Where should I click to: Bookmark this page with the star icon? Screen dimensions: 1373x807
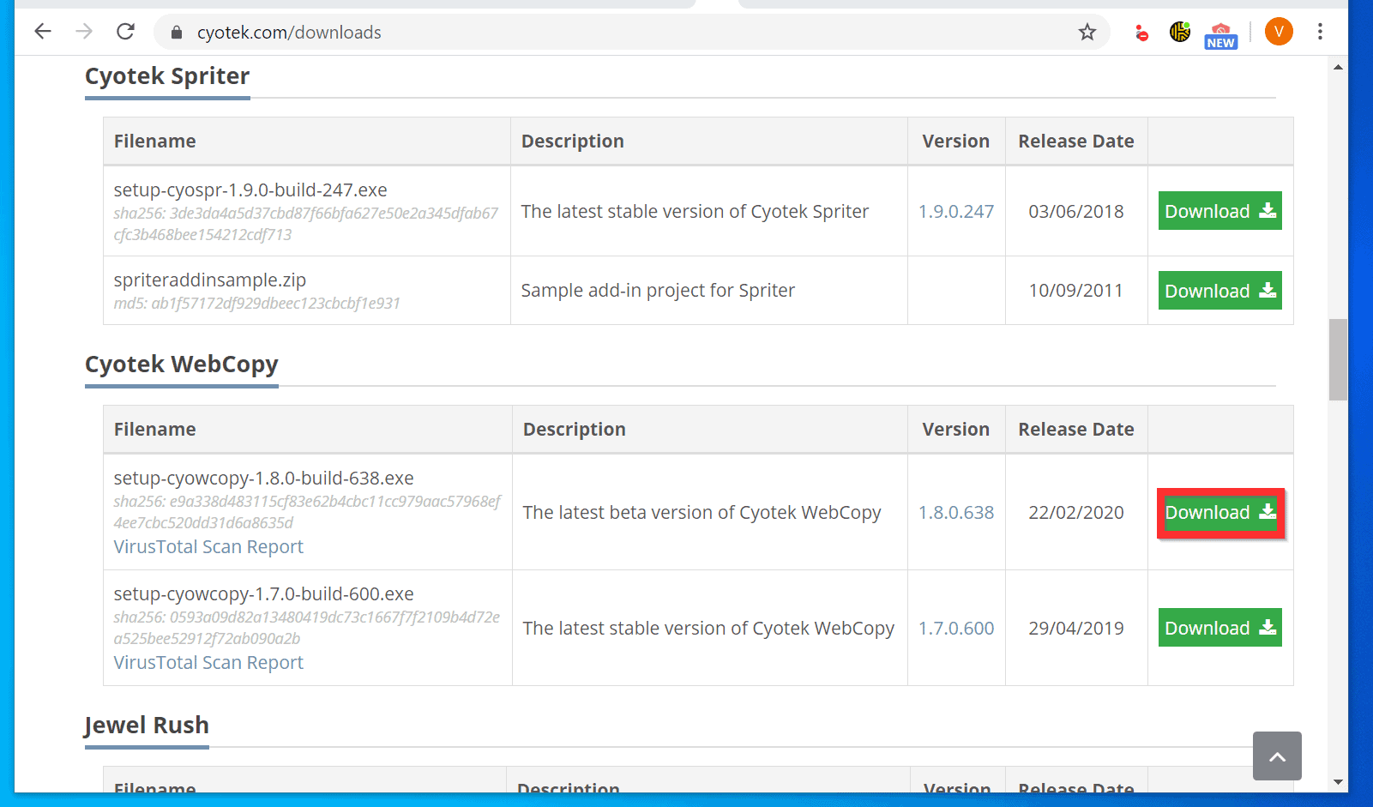click(1087, 33)
